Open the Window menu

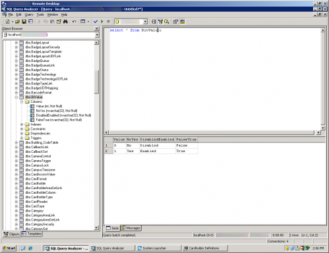pos(53,14)
